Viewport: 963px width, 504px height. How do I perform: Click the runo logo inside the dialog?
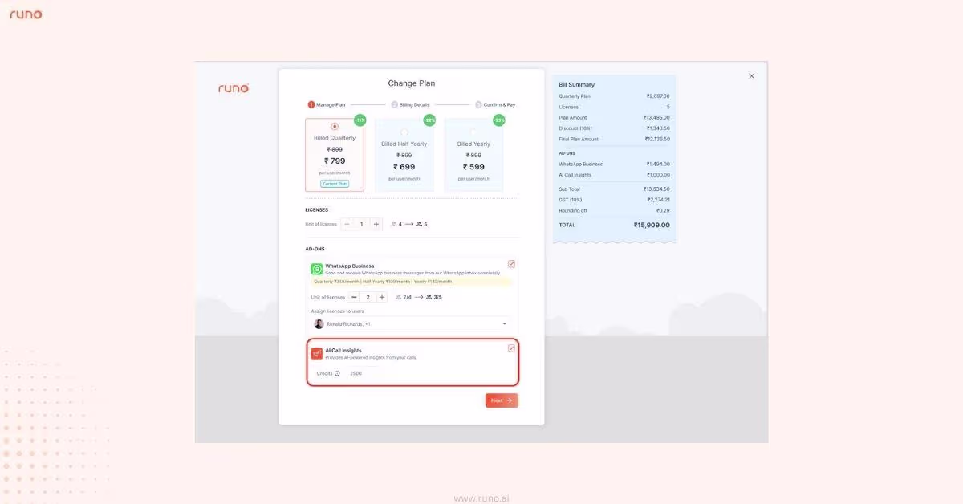234,88
